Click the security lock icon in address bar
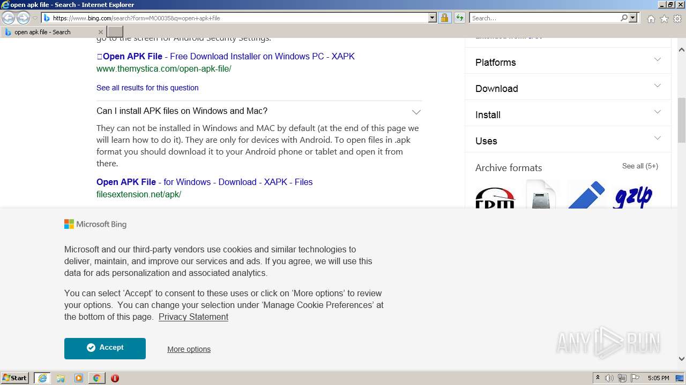The width and height of the screenshot is (686, 385). (x=444, y=18)
